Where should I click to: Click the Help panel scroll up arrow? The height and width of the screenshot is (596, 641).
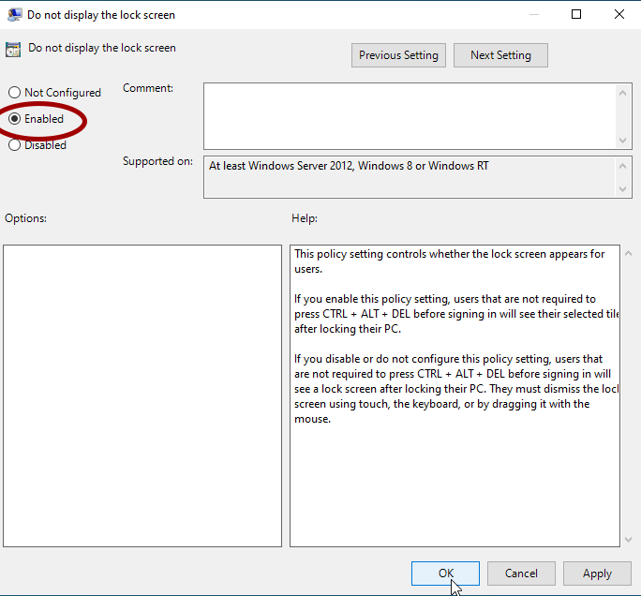pos(628,253)
